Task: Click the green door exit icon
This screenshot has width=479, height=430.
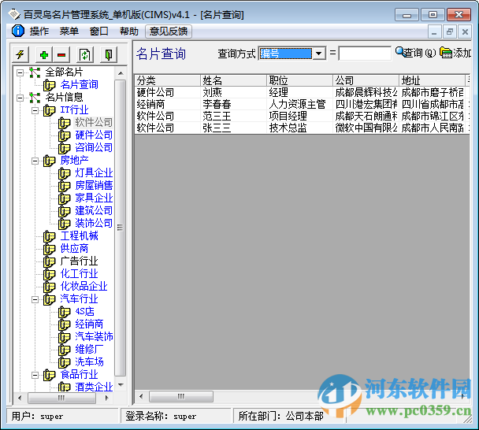Action: (109, 55)
